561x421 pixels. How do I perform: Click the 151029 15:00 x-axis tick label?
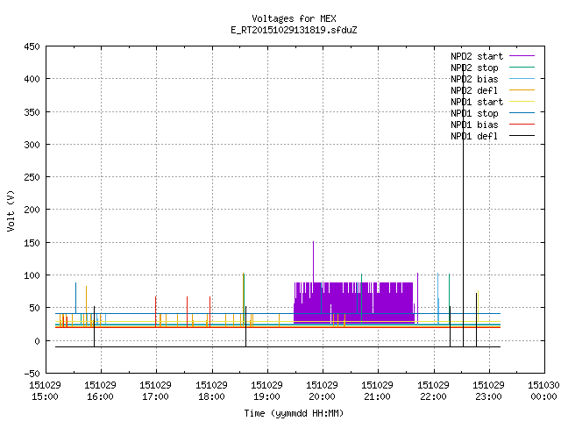coord(45,390)
